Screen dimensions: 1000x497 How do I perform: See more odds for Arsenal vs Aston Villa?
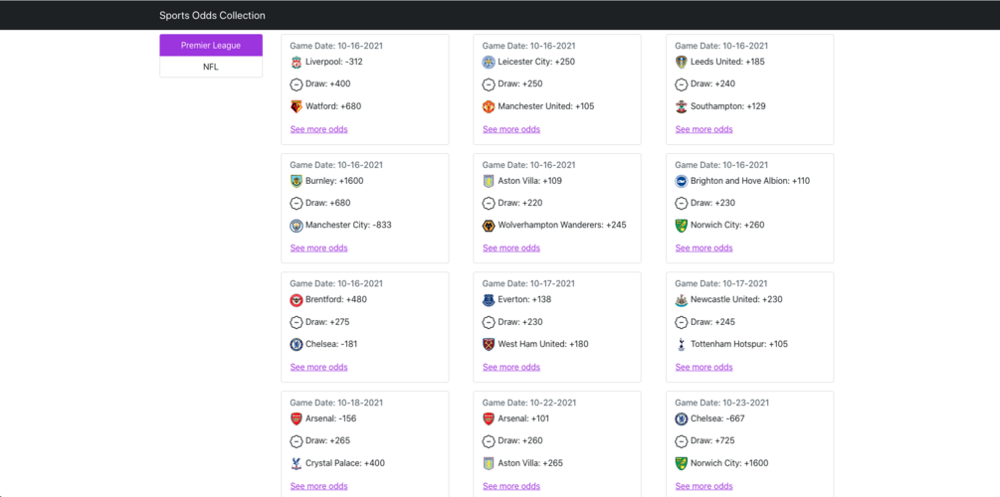[511, 486]
